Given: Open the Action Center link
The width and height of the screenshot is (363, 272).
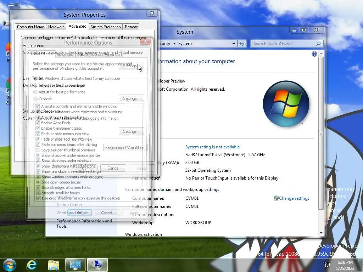Looking at the screenshot, I should (69, 205).
